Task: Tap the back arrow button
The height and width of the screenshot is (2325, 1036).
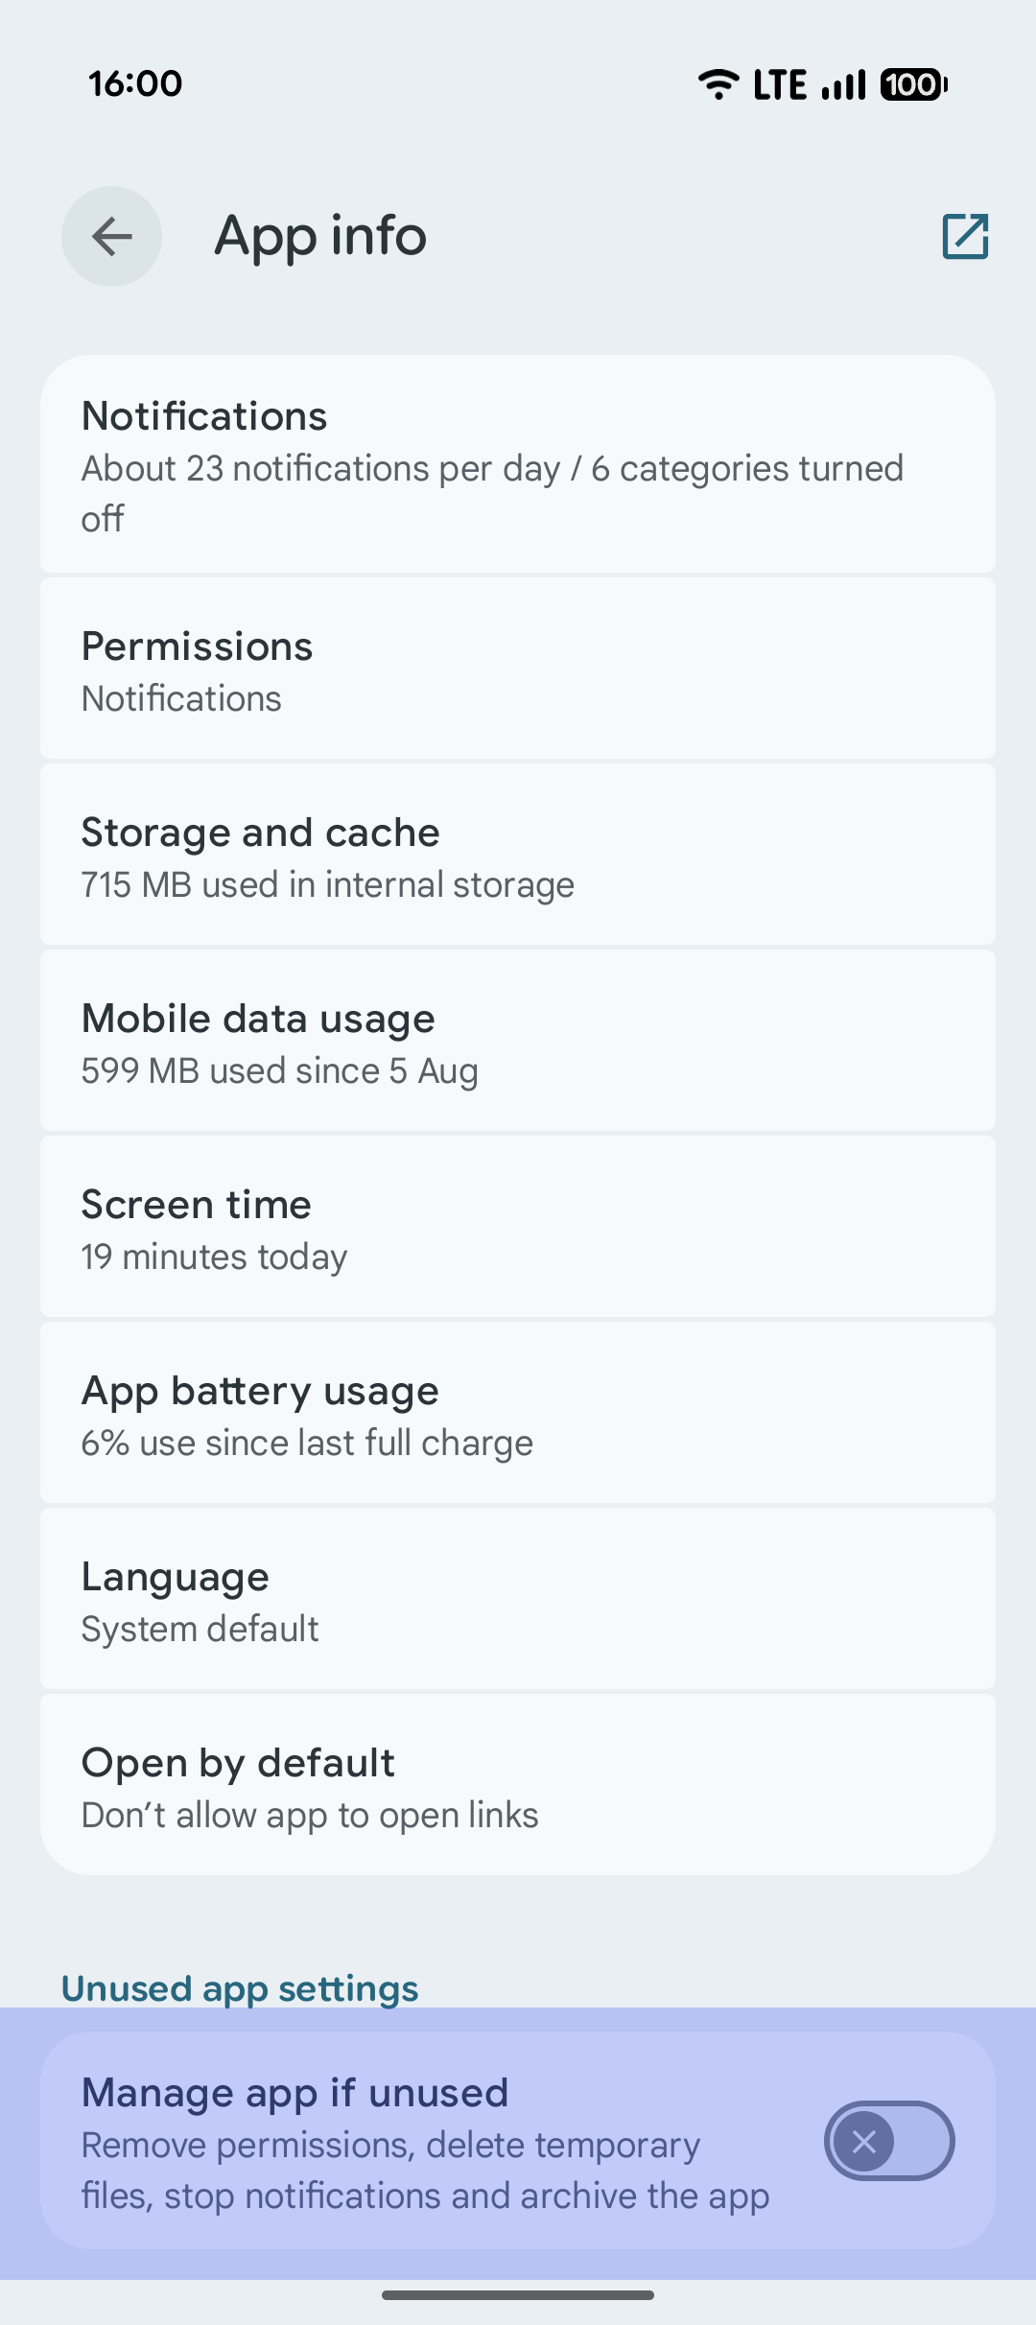Action: click(111, 236)
